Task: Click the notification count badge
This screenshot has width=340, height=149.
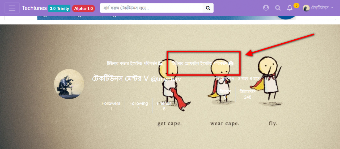Action: 296,5
